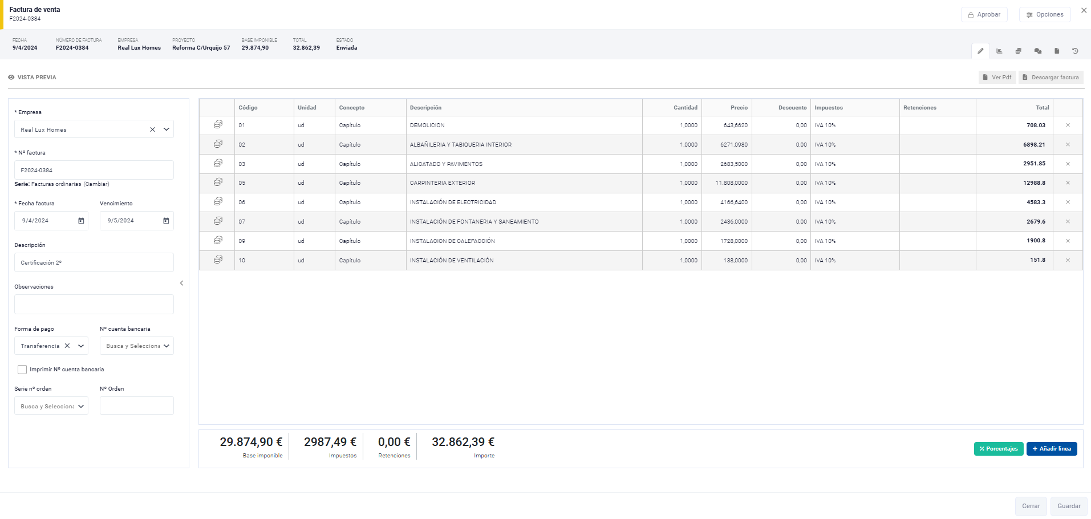
Task: Open the comments chat bubbles tab
Action: [1037, 51]
